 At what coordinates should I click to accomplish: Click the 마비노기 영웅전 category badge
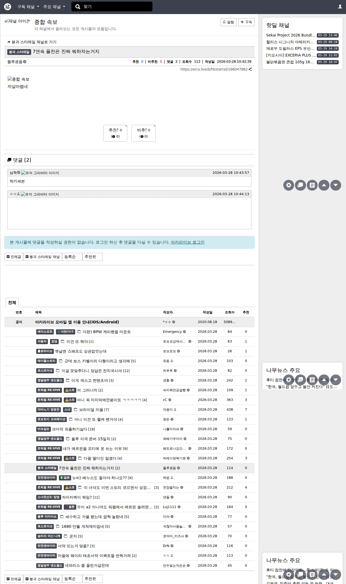(49, 410)
